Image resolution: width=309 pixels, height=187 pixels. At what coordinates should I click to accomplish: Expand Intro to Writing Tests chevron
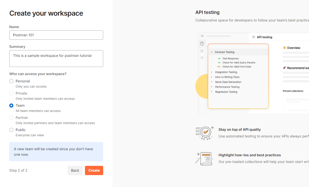click(212, 77)
